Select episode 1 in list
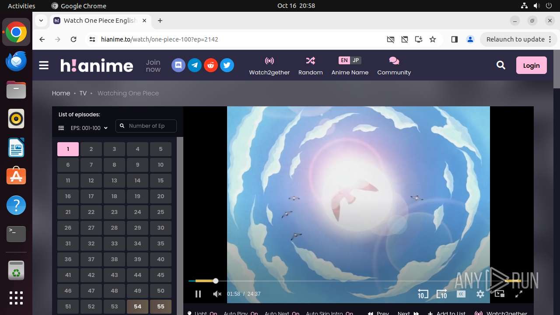 pyautogui.click(x=68, y=149)
